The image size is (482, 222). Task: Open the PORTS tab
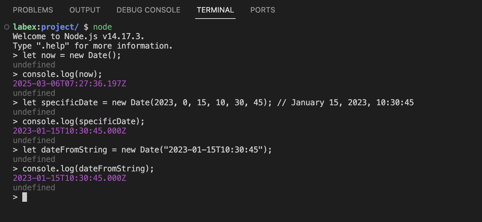[x=263, y=10]
